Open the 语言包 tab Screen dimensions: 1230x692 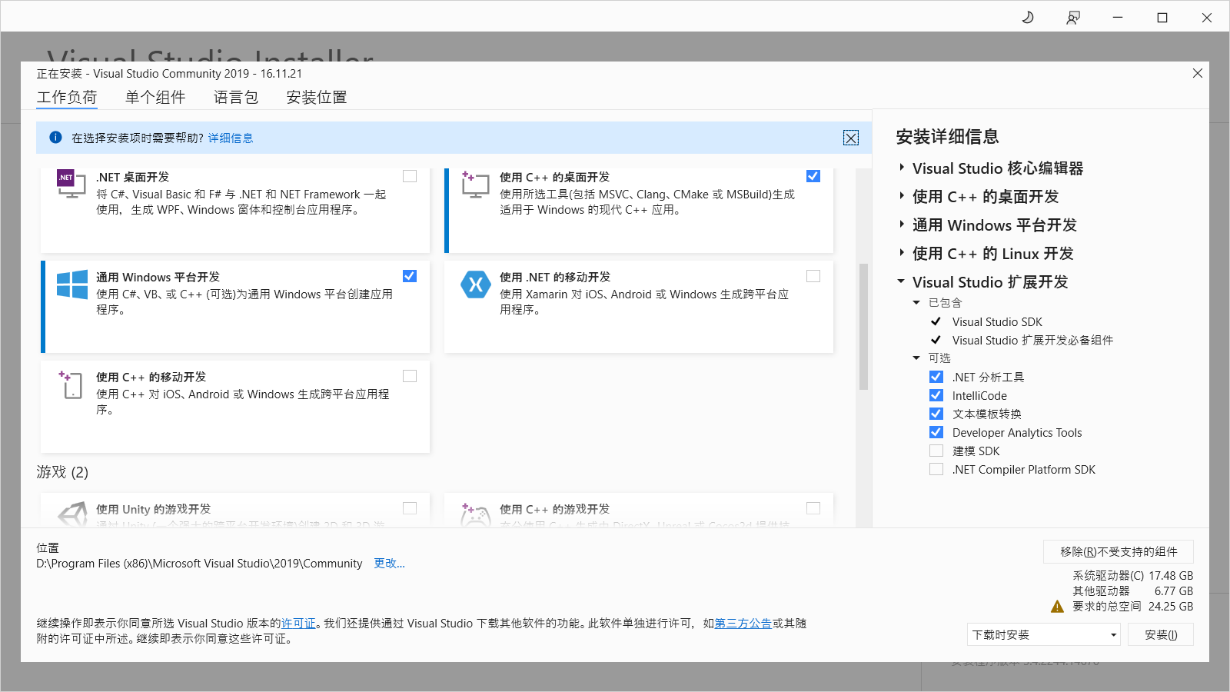[x=236, y=97]
